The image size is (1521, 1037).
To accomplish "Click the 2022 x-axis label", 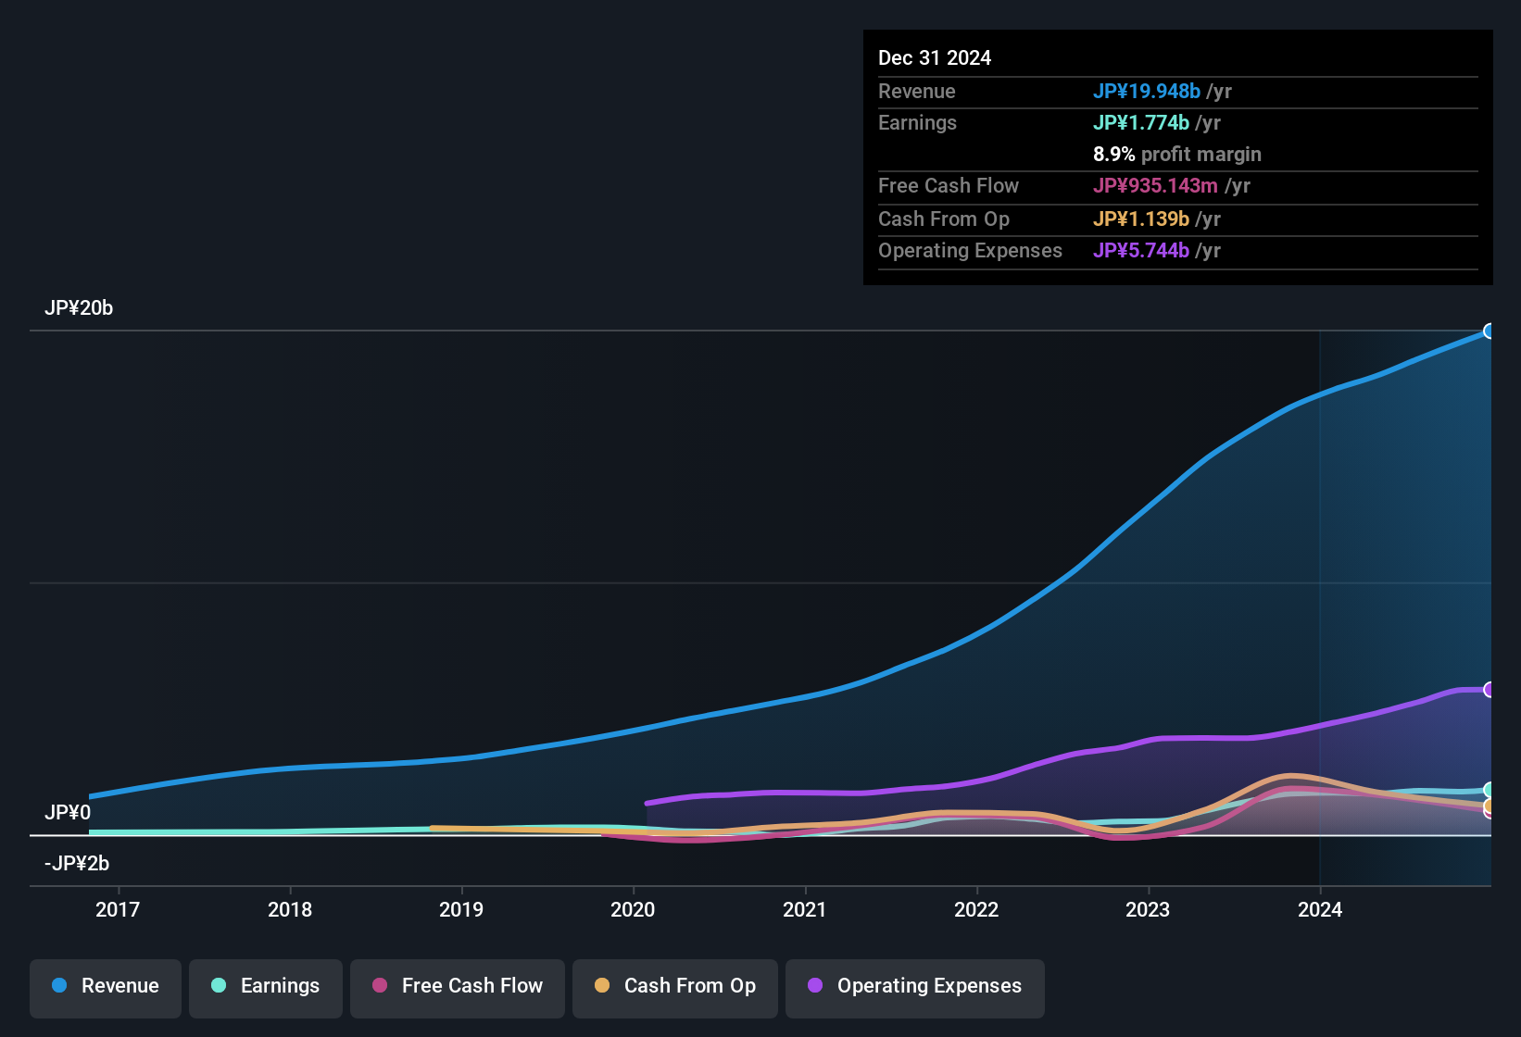I will [976, 910].
